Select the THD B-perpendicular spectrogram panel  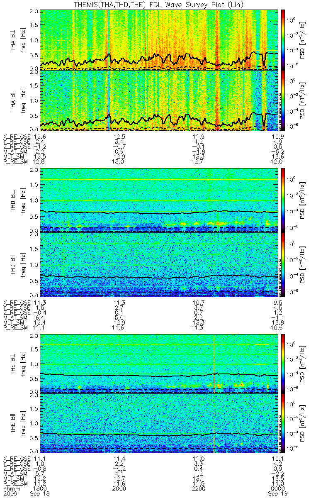(159, 199)
